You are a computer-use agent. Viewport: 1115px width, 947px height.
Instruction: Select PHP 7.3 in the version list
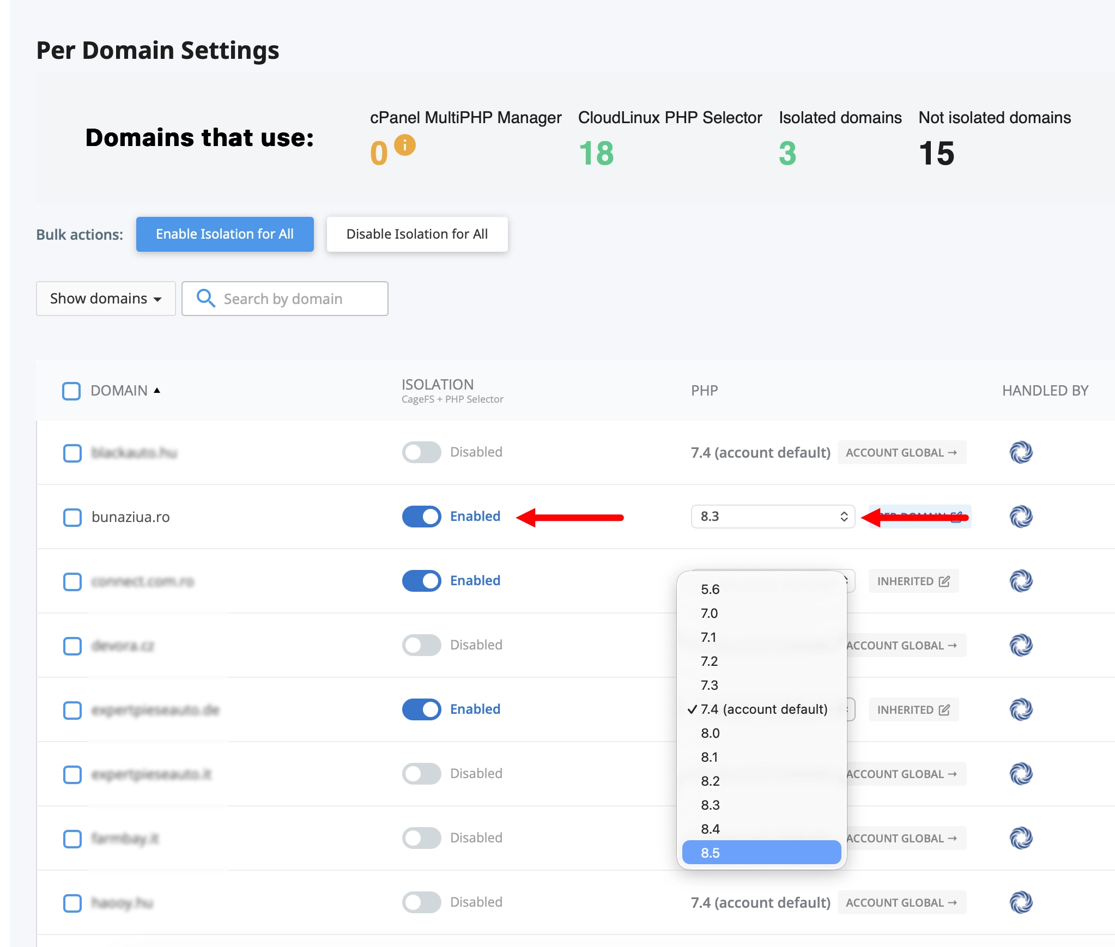point(761,685)
